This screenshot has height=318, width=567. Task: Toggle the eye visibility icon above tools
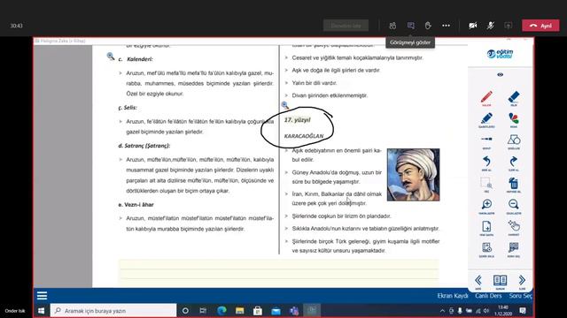click(x=500, y=74)
